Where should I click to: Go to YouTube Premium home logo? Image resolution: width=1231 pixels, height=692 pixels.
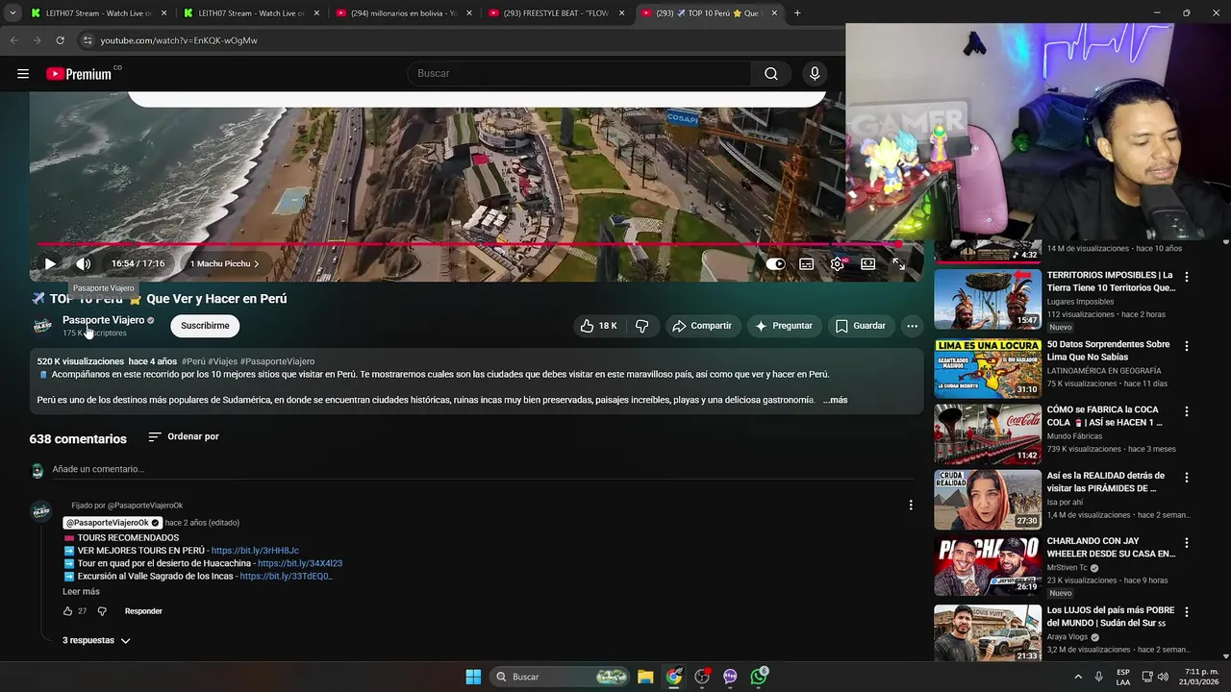[x=81, y=74]
